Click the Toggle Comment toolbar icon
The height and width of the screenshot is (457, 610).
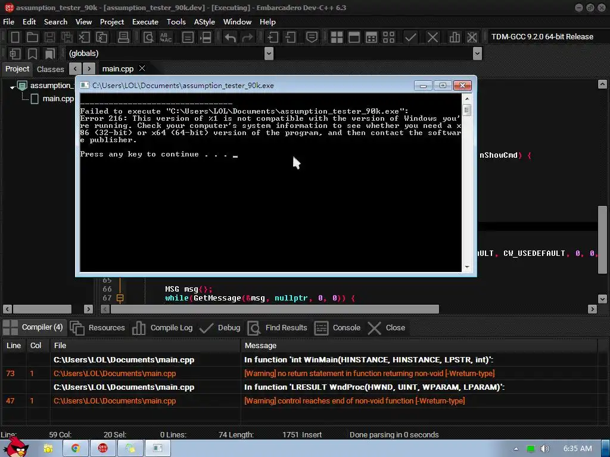click(x=312, y=37)
